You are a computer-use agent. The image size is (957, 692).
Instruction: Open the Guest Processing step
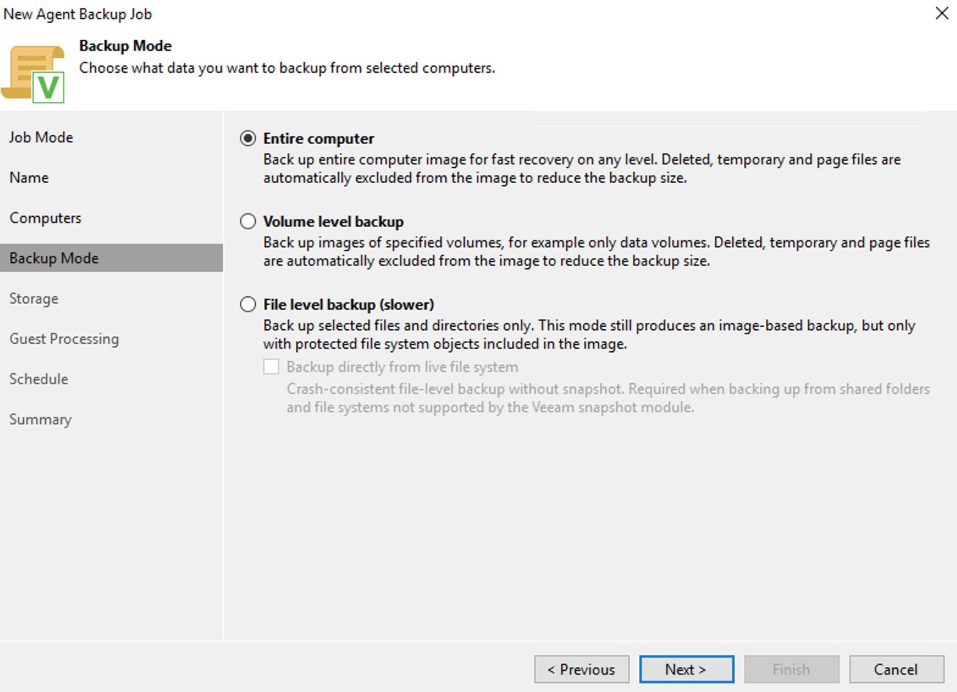(64, 339)
